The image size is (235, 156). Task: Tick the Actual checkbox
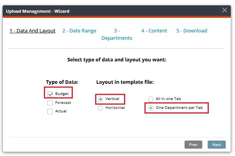(x=50, y=112)
